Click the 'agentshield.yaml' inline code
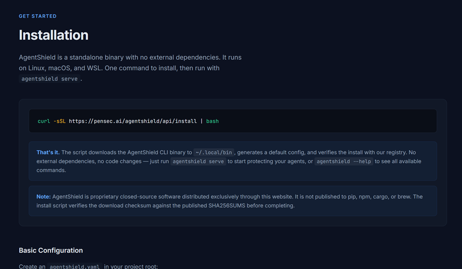The height and width of the screenshot is (269, 462). point(74,266)
